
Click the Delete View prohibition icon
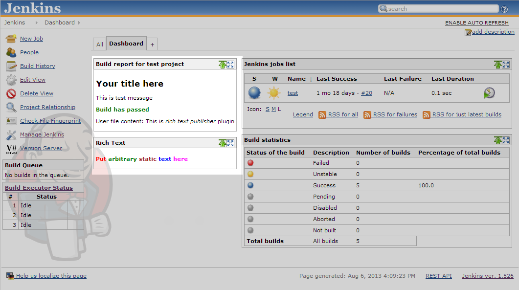click(x=11, y=94)
